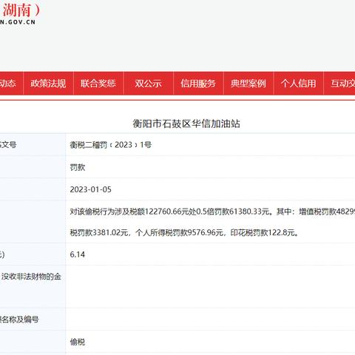Screen dimensions: 355x355
Task: Click the title 衡阳市石鼓区华信加油站
Action: (186, 124)
